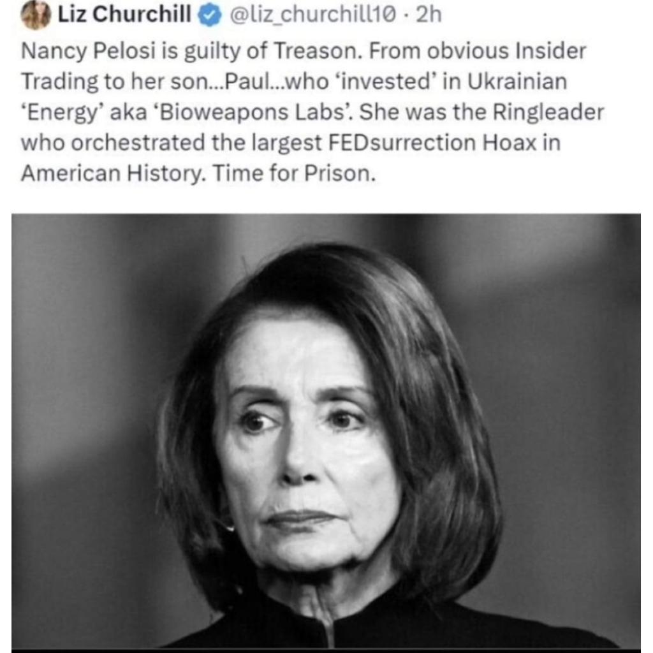Click the blue verified badge

pyautogui.click(x=209, y=16)
